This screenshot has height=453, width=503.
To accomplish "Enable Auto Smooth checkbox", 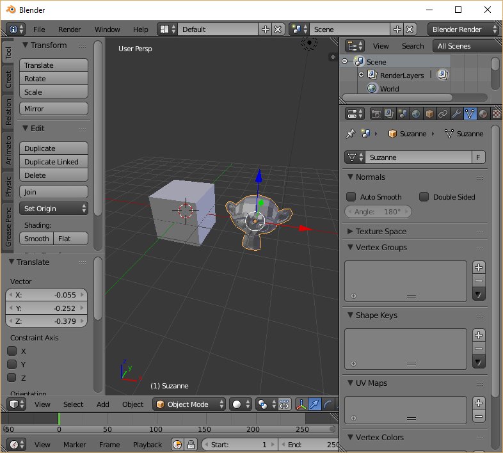I will coord(351,196).
